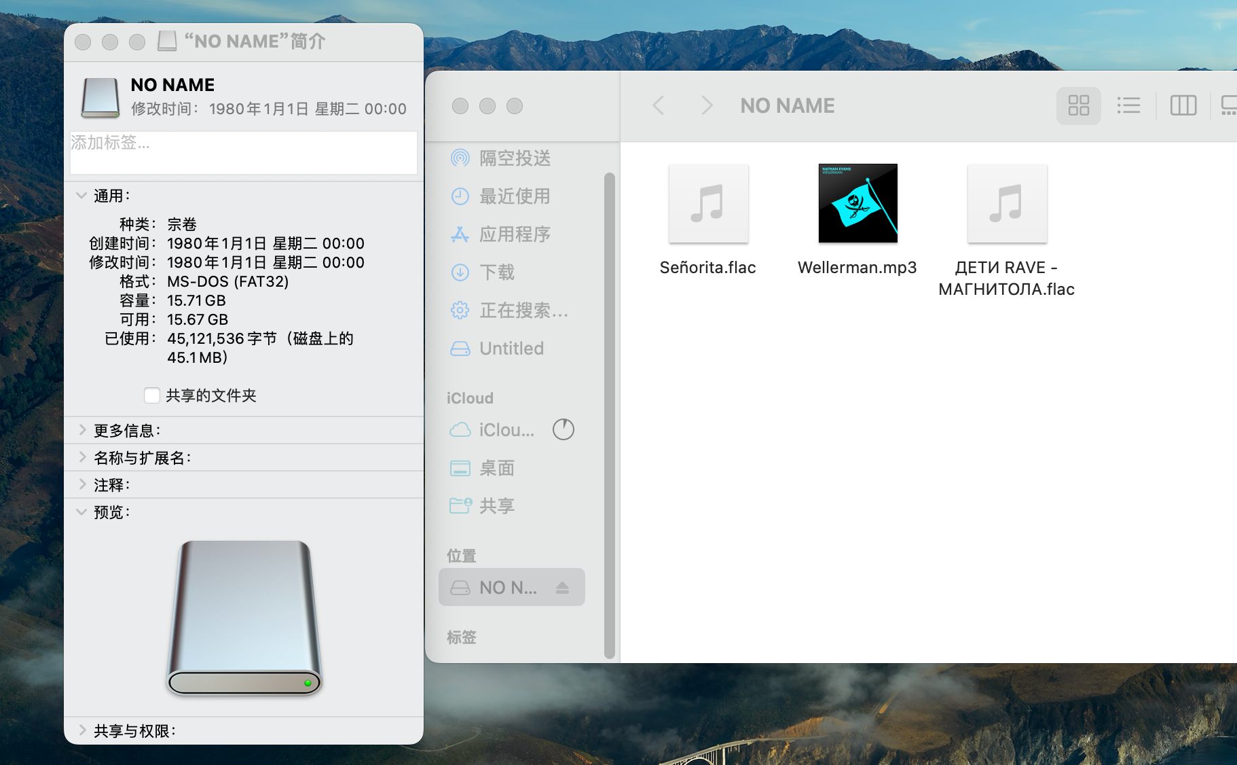Expand the 更多信息 section

[x=82, y=429]
